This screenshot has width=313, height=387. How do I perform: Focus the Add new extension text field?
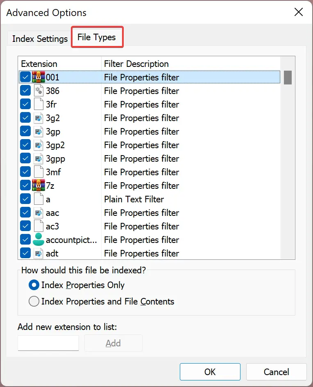(48, 343)
